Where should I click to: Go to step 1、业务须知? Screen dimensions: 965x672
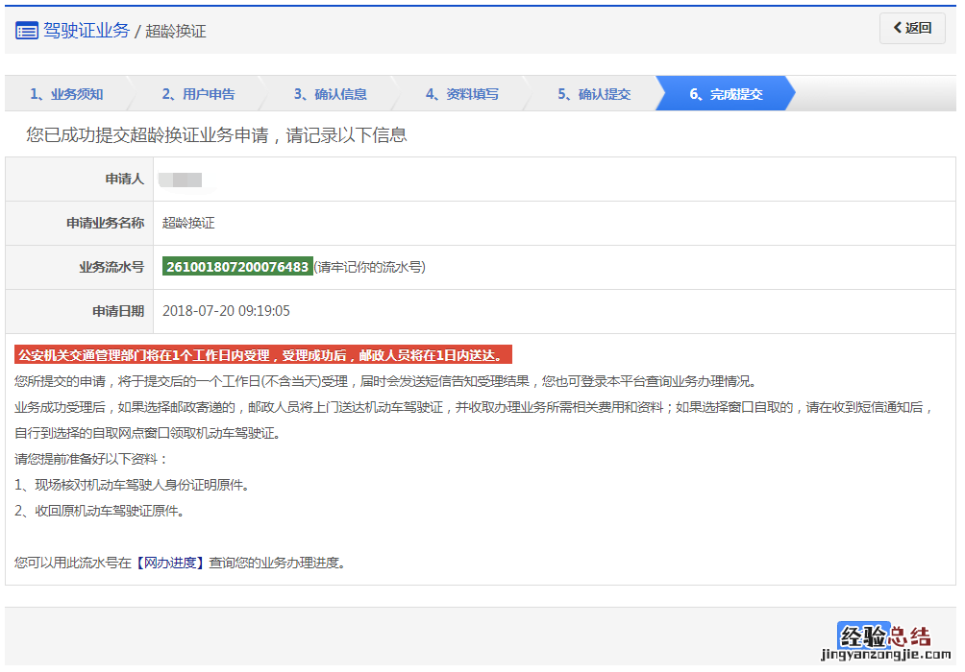66,94
